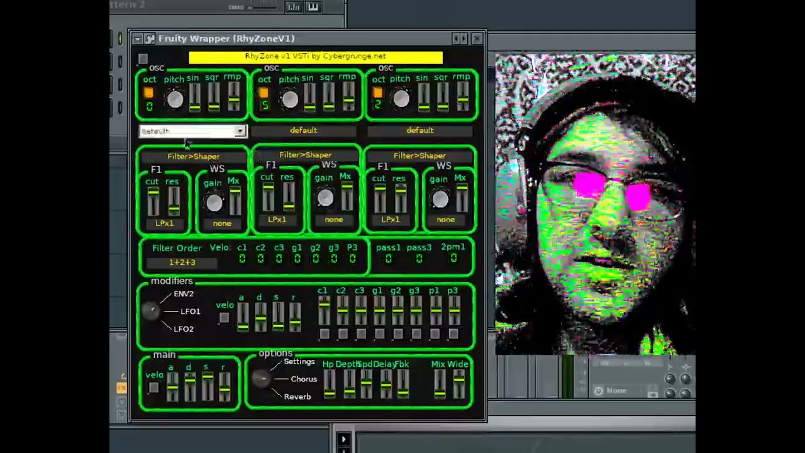
Task: Toggle the orange oct button of second oscillator
Action: [264, 93]
